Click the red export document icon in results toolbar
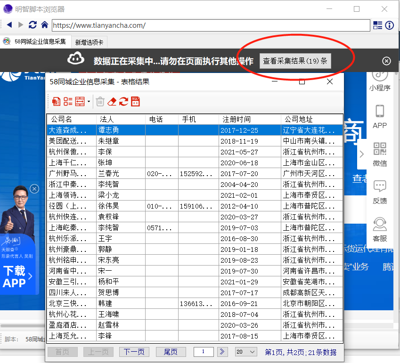Screen dimensions: 400x363 [x=56, y=101]
